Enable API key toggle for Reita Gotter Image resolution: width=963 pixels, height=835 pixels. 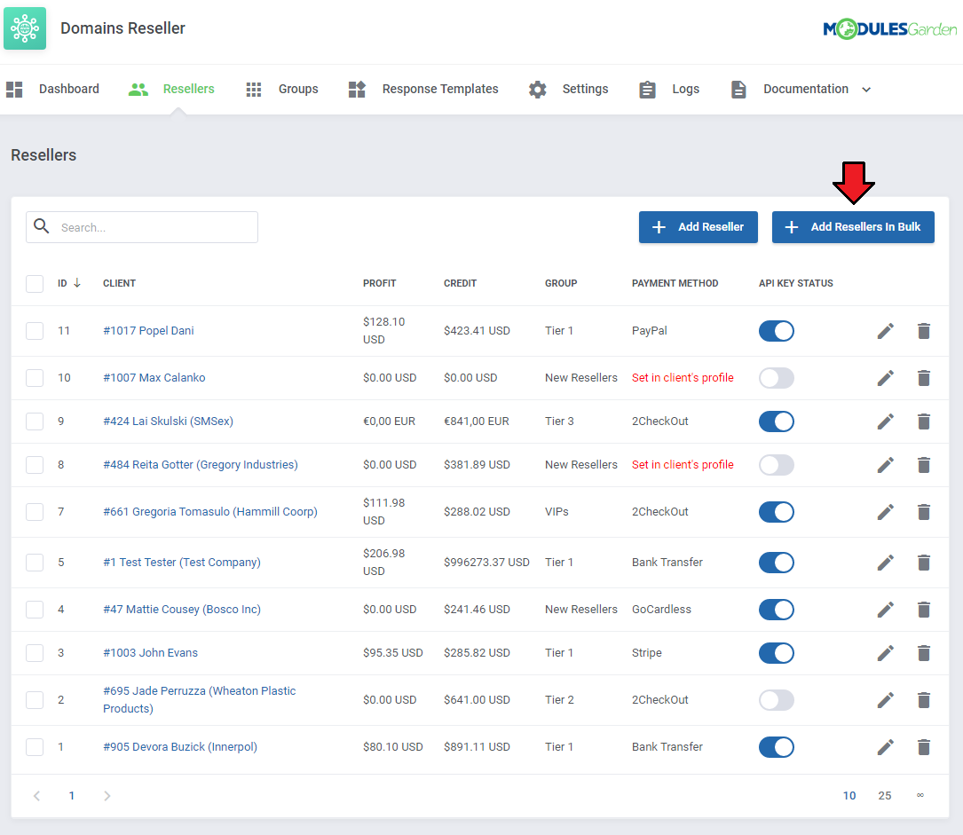coord(777,465)
